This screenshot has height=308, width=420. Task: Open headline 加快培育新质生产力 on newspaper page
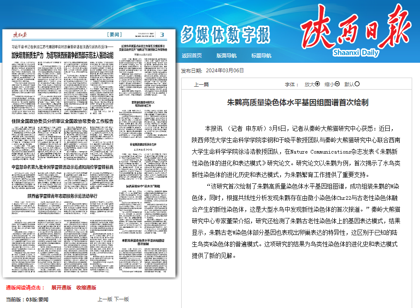(x=62, y=55)
